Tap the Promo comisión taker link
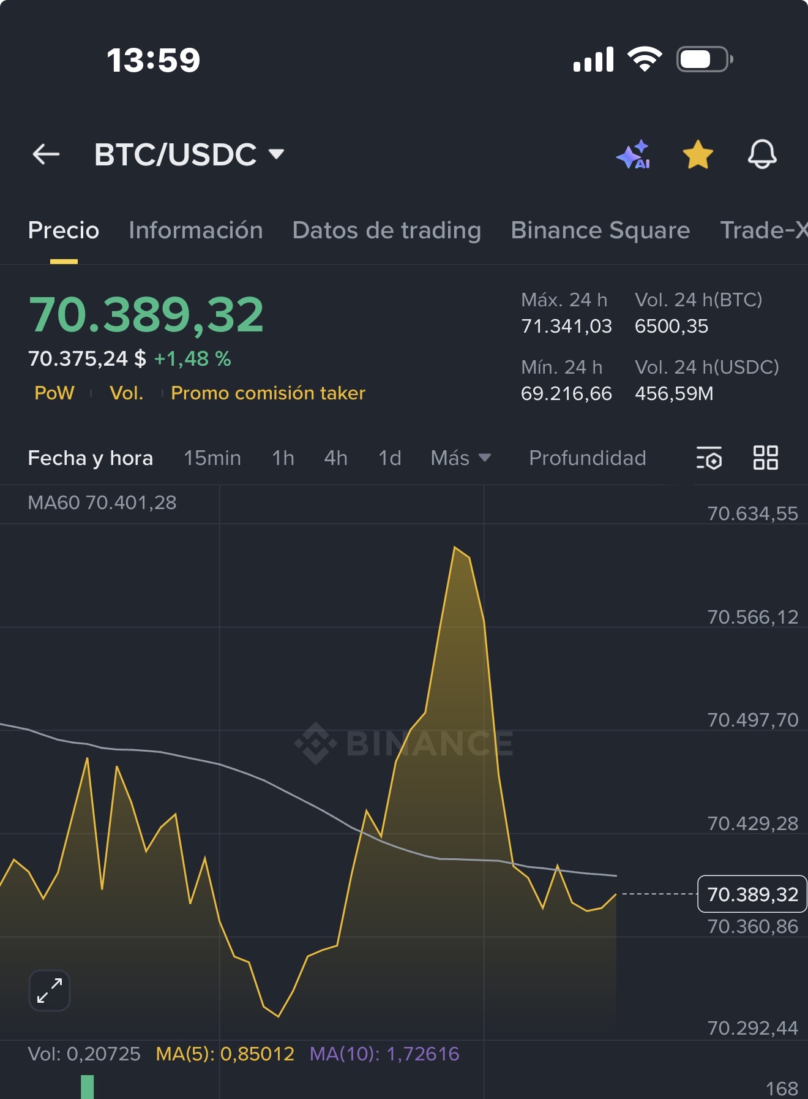808x1099 pixels. pyautogui.click(x=268, y=393)
